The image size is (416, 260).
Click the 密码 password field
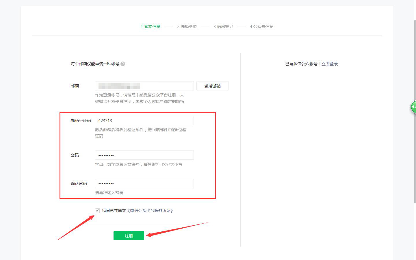coord(144,155)
